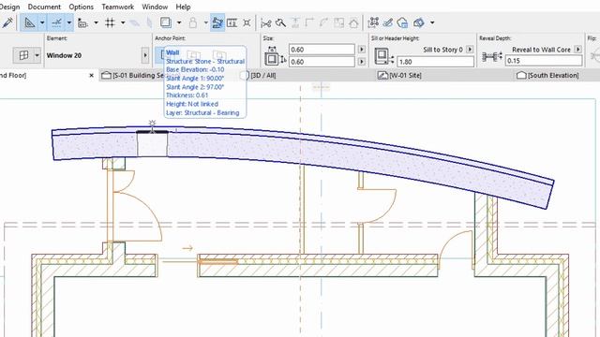Click the greyed curved arrow icon
600x337 pixels.
[323, 22]
